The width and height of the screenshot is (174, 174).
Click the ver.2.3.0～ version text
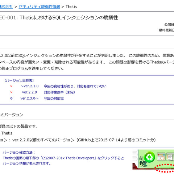[29, 99]
